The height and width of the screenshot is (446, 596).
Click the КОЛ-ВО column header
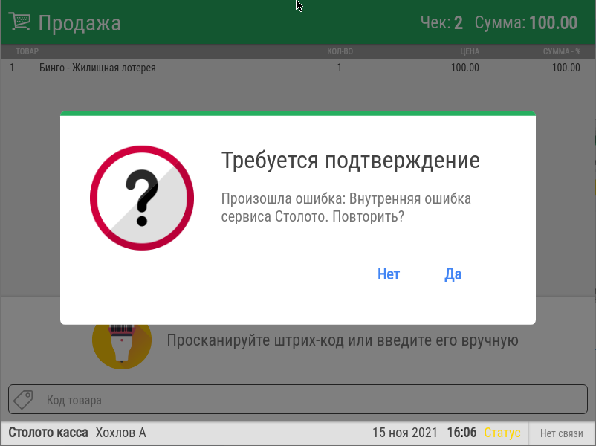[x=340, y=51]
